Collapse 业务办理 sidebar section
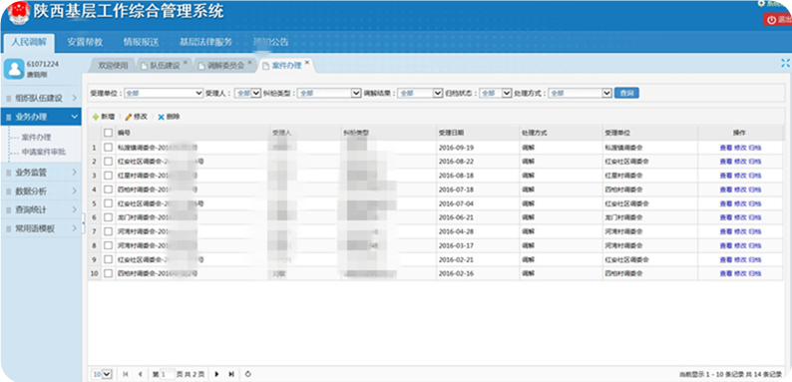Screen dimensions: 792x382 pos(41,117)
